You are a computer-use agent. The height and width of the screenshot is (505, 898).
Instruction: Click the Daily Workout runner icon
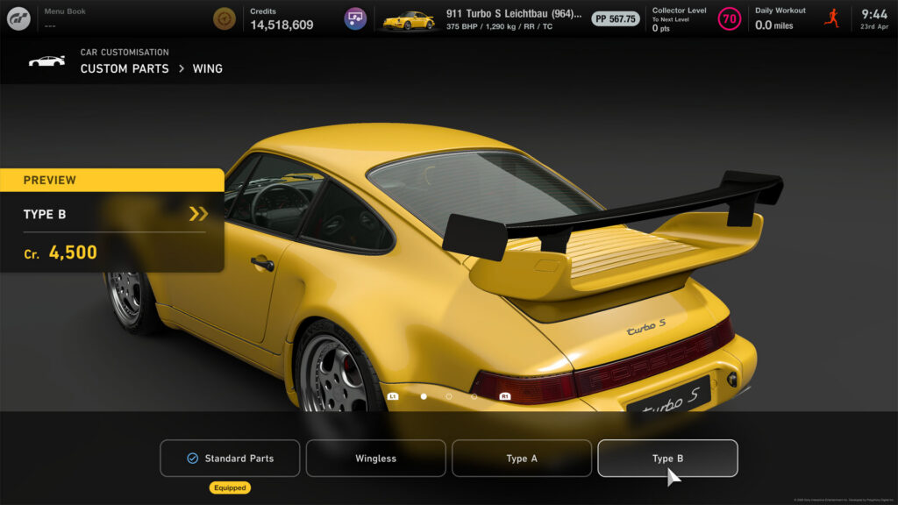click(832, 18)
